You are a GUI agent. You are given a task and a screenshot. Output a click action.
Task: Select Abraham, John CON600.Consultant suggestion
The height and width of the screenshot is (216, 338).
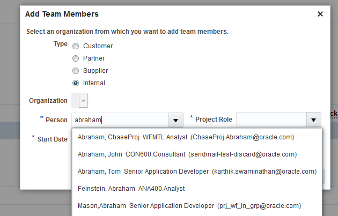tap(187, 154)
